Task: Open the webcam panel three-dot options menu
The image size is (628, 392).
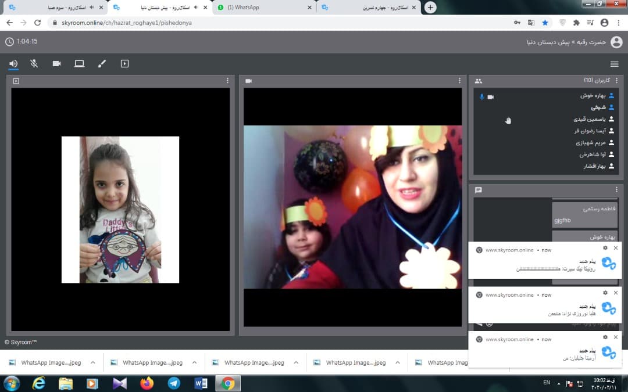Action: pos(459,81)
